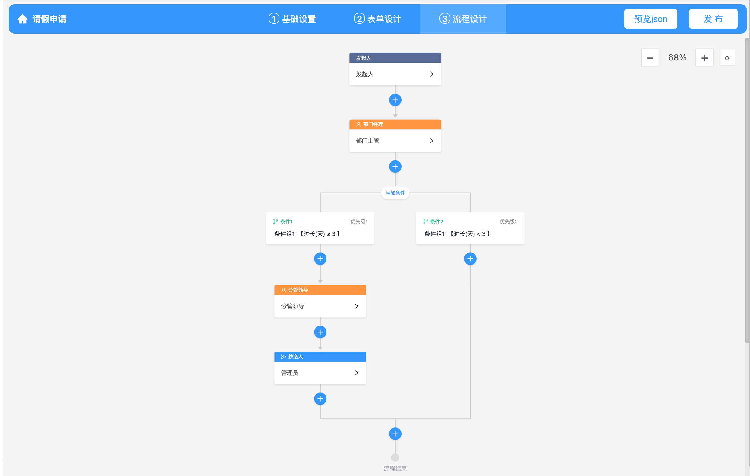750x476 pixels.
Task: Switch to the 基础设置 step tab
Action: pyautogui.click(x=292, y=19)
